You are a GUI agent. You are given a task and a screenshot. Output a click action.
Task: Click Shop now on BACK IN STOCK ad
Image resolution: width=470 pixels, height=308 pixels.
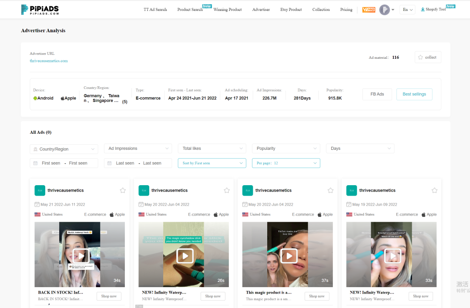pos(109,296)
